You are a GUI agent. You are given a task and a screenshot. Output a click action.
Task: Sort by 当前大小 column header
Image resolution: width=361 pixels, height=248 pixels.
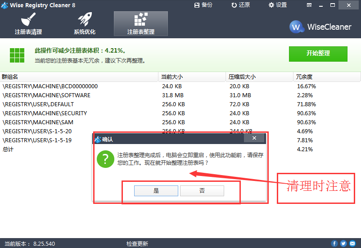(x=192, y=77)
